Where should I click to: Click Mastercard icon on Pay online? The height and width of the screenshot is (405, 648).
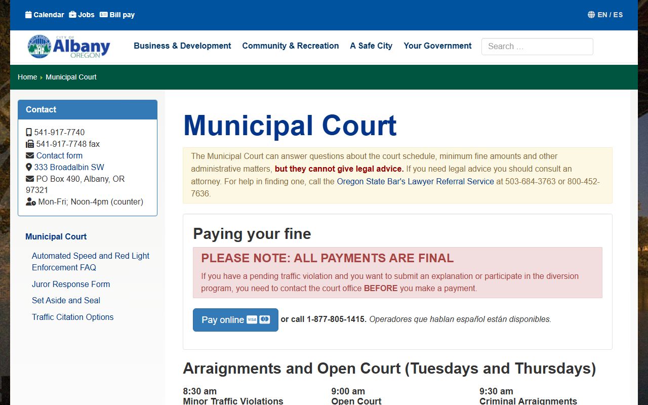(264, 319)
